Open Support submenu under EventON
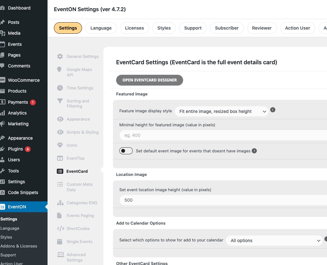Viewport: 327px width, 265px height. click(x=8, y=255)
